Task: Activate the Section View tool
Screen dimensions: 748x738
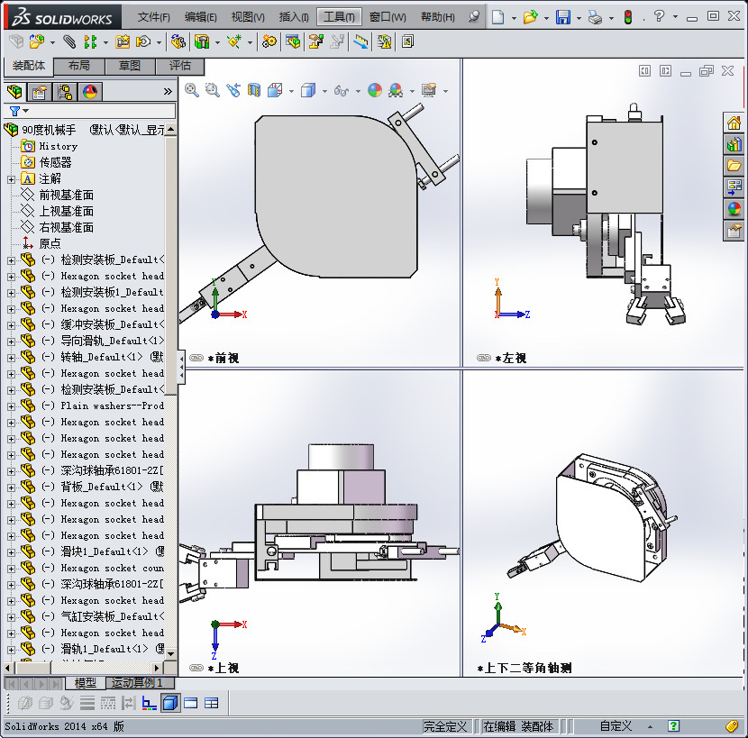Action: point(254,90)
